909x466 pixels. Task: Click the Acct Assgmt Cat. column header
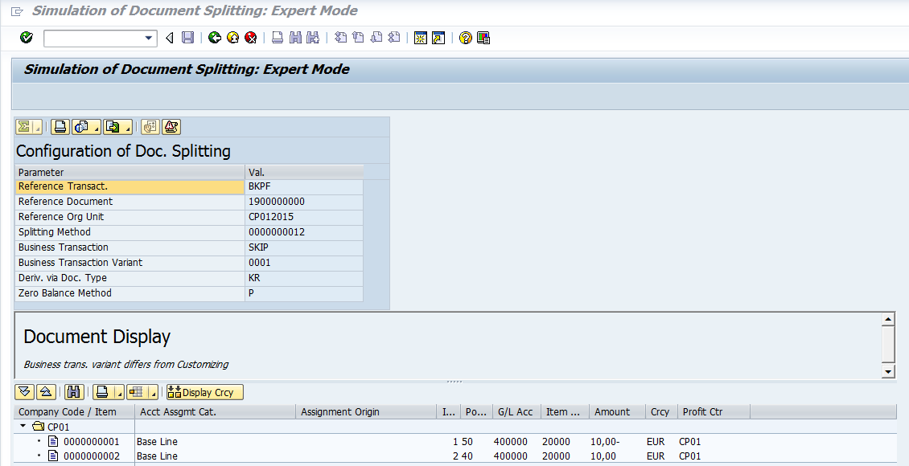[215, 411]
